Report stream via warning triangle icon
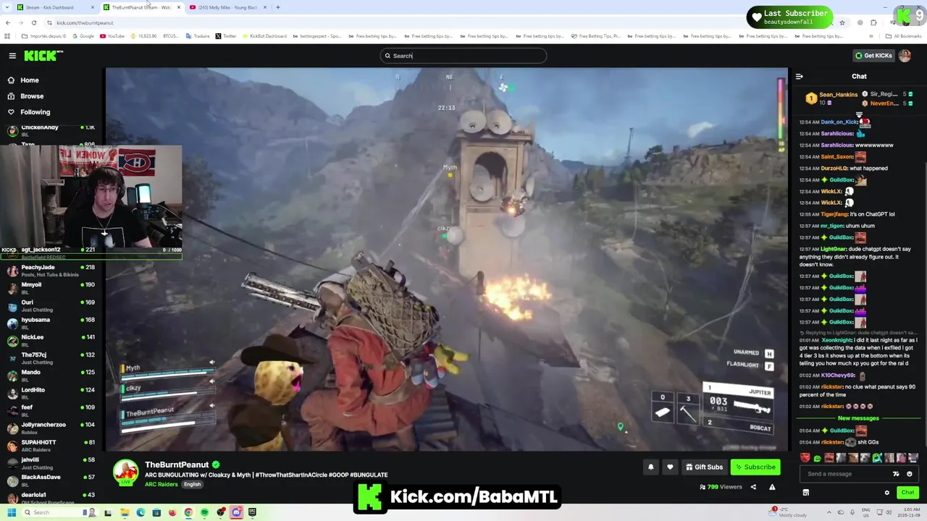Screen dimensions: 927x521 [x=772, y=487]
